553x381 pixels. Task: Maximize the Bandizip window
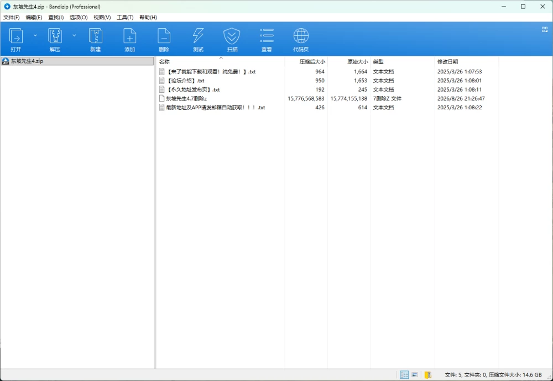pos(523,6)
